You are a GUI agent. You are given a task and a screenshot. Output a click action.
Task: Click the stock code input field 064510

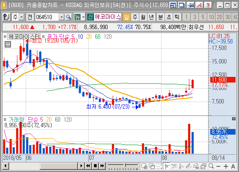click(x=47, y=17)
